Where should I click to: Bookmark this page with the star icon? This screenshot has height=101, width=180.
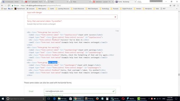tap(170, 6)
